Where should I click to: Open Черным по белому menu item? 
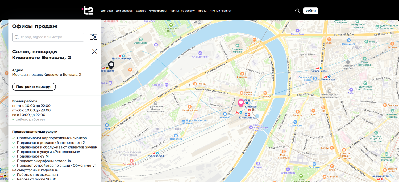(182, 11)
